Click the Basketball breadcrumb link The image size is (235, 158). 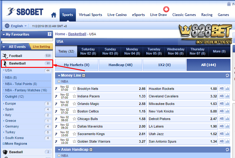(77, 34)
